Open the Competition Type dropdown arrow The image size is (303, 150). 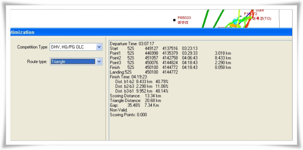click(99, 47)
